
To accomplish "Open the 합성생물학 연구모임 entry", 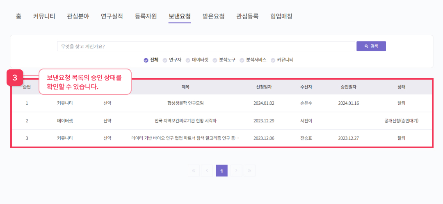I will pyautogui.click(x=186, y=103).
